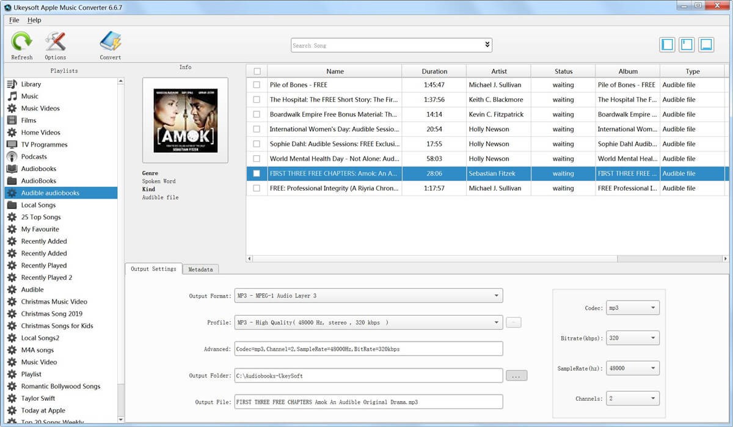Open the Options tools icon
The height and width of the screenshot is (427, 733).
click(x=55, y=42)
